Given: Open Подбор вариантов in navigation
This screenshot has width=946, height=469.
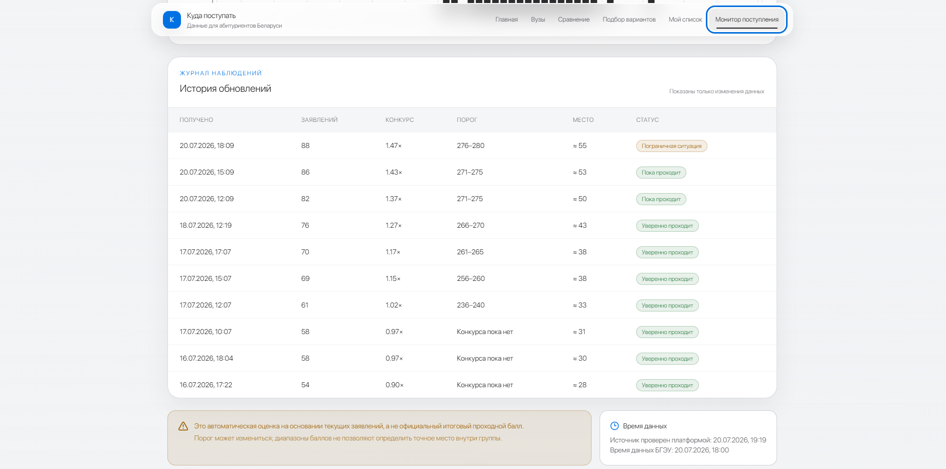Looking at the screenshot, I should click(629, 20).
